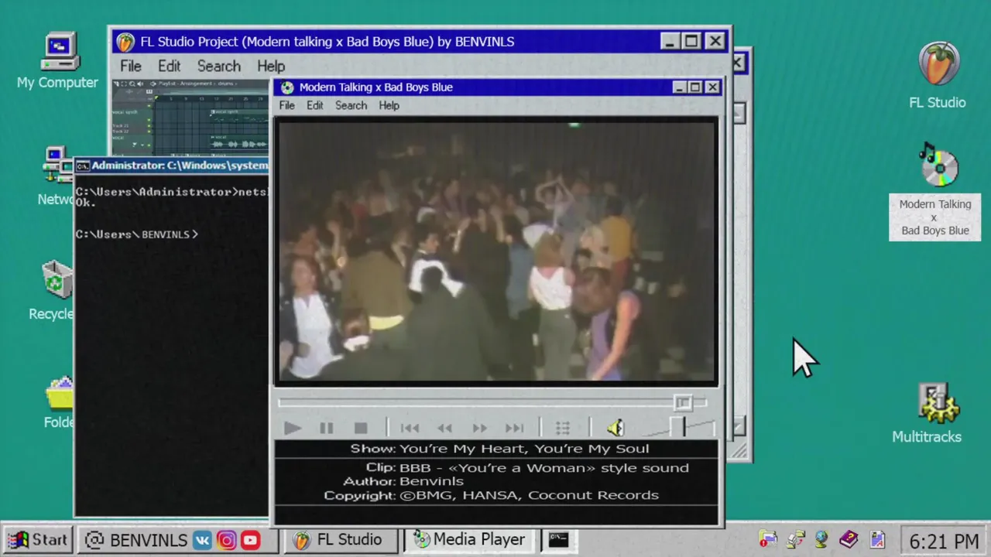
Task: Click the file transfer tray icon
Action: (x=795, y=539)
